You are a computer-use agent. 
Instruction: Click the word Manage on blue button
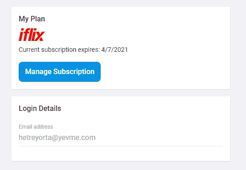(x=38, y=71)
